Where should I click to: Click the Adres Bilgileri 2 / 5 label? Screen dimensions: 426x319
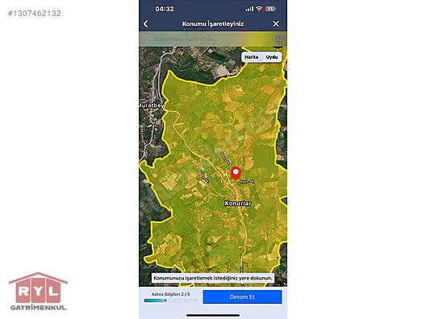170,294
